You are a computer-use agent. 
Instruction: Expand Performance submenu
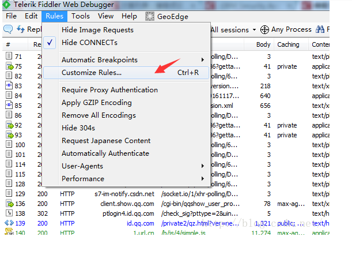[x=126, y=179]
